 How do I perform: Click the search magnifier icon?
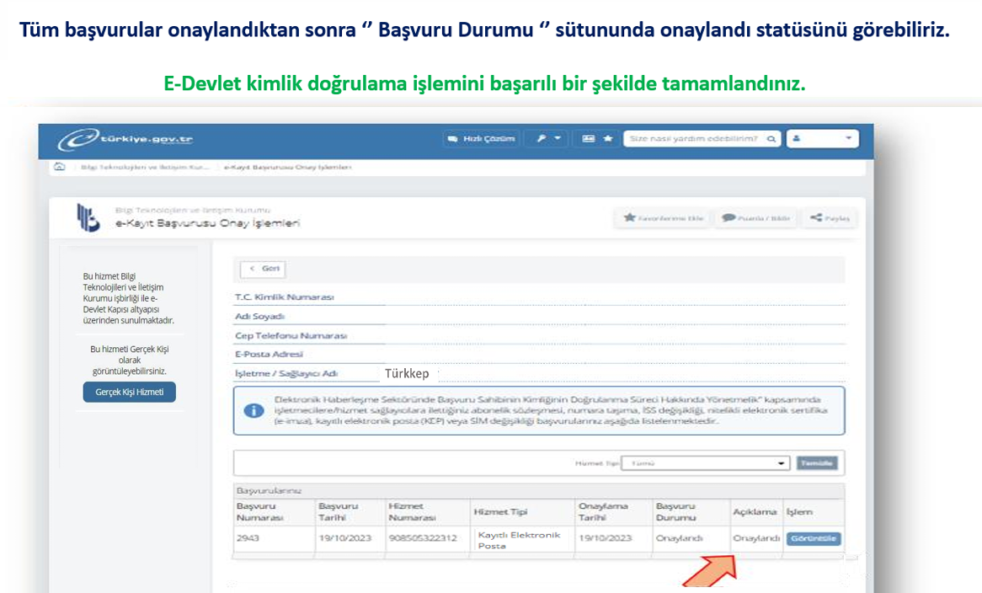tap(771, 139)
